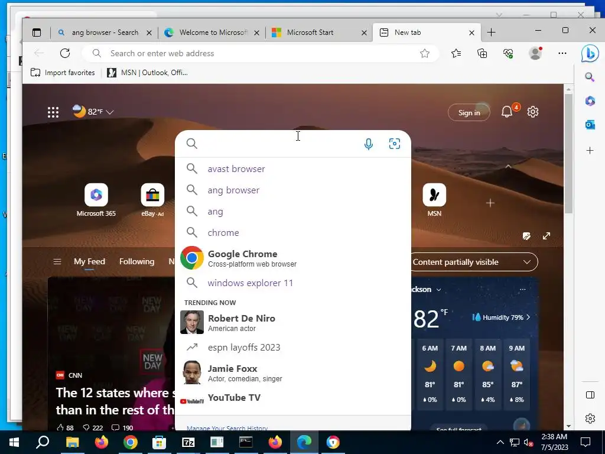The image size is (605, 454).
Task: Open the app launcher grid icon
Action: pyautogui.click(x=53, y=112)
